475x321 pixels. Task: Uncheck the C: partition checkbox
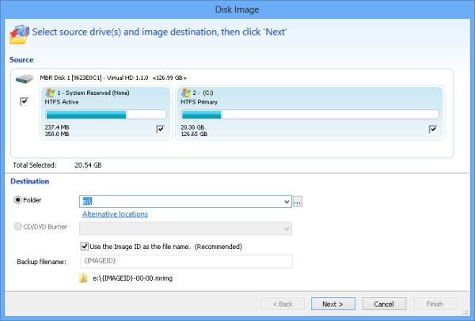coord(433,129)
